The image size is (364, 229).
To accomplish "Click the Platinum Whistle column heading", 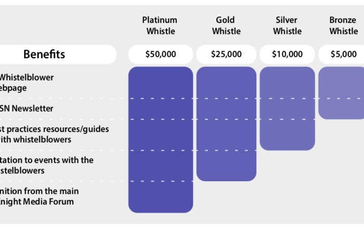I will click(x=160, y=25).
